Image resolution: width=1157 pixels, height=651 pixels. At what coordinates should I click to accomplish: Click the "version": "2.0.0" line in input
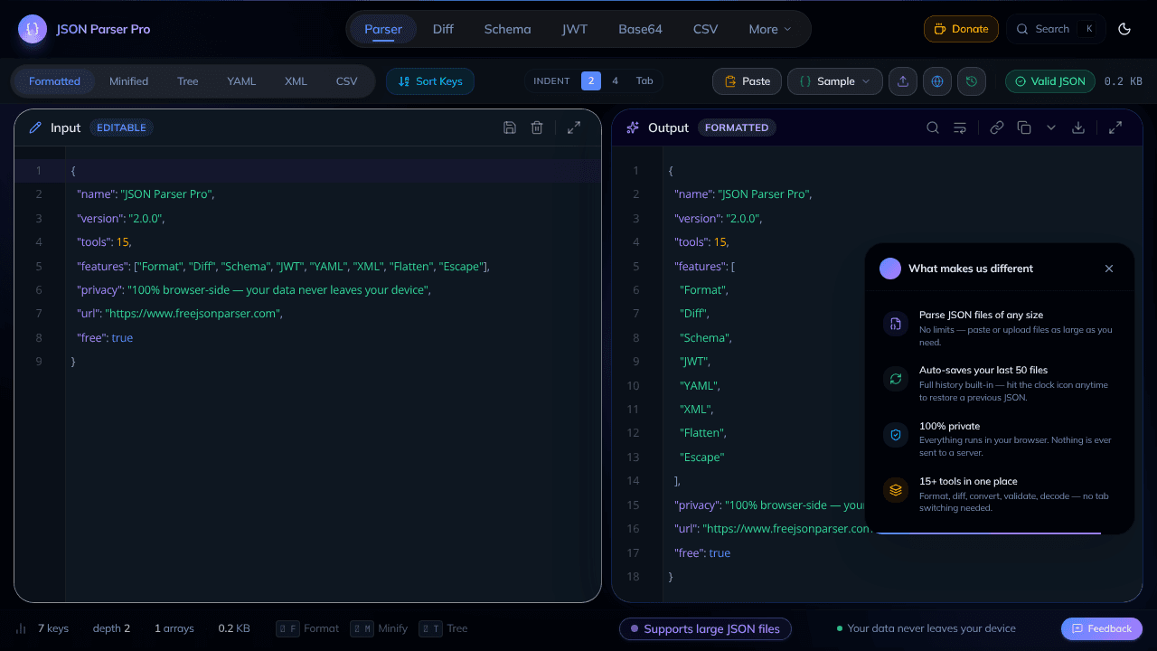tap(121, 218)
